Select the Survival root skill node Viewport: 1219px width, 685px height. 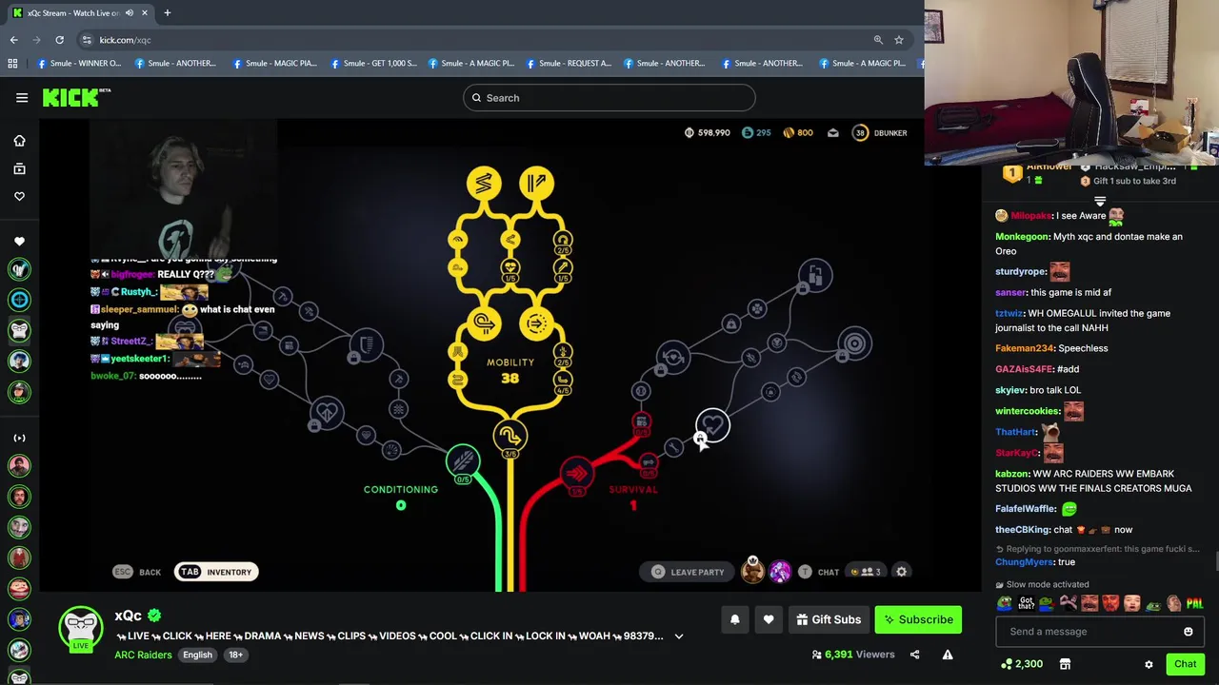click(576, 473)
